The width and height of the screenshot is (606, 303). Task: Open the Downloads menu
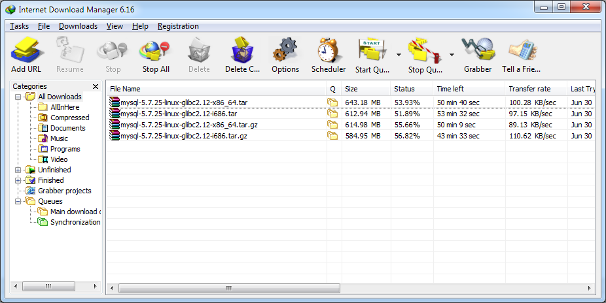click(78, 26)
